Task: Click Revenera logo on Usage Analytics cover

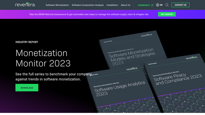Action: (132, 69)
